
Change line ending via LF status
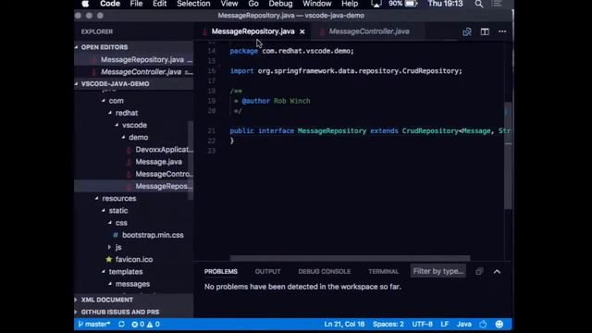point(444,324)
